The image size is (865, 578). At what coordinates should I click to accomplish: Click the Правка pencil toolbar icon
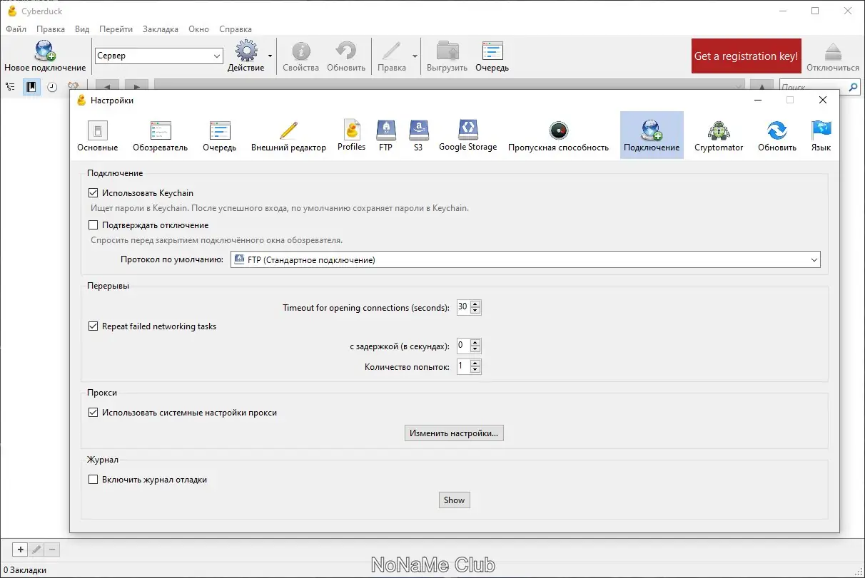tap(391, 51)
